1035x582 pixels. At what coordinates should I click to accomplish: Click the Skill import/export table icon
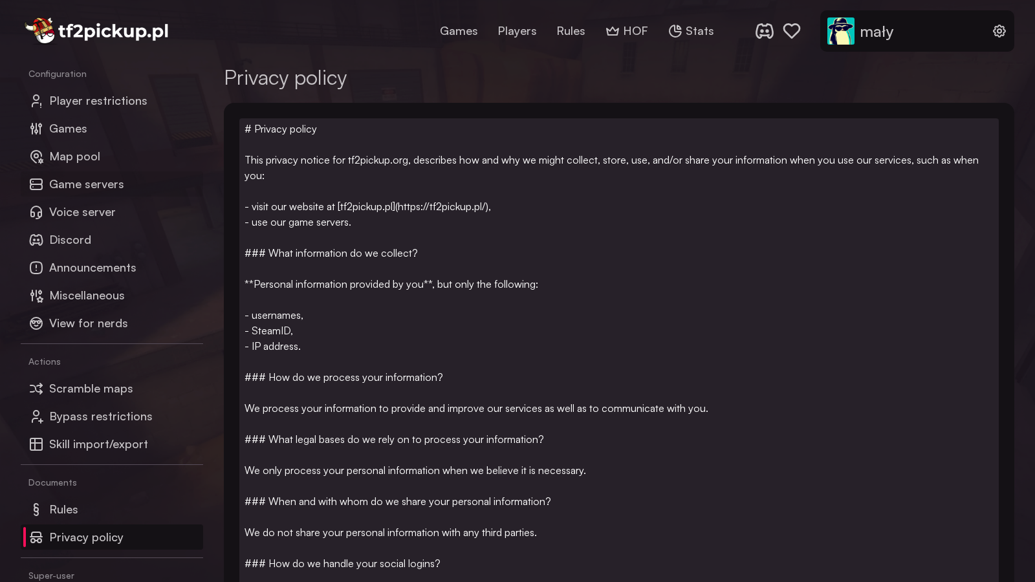coord(36,444)
